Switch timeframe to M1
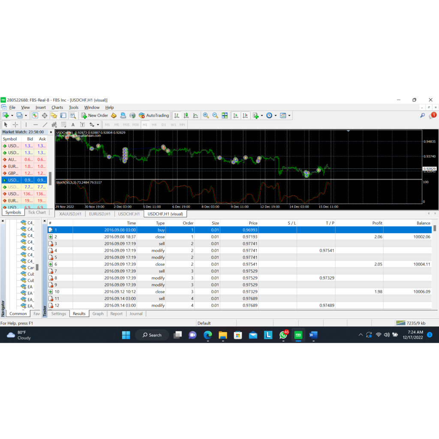This screenshot has width=439, height=439. coord(107,125)
